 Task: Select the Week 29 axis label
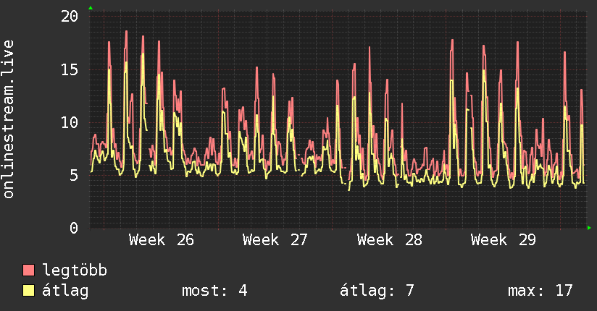tap(504, 240)
